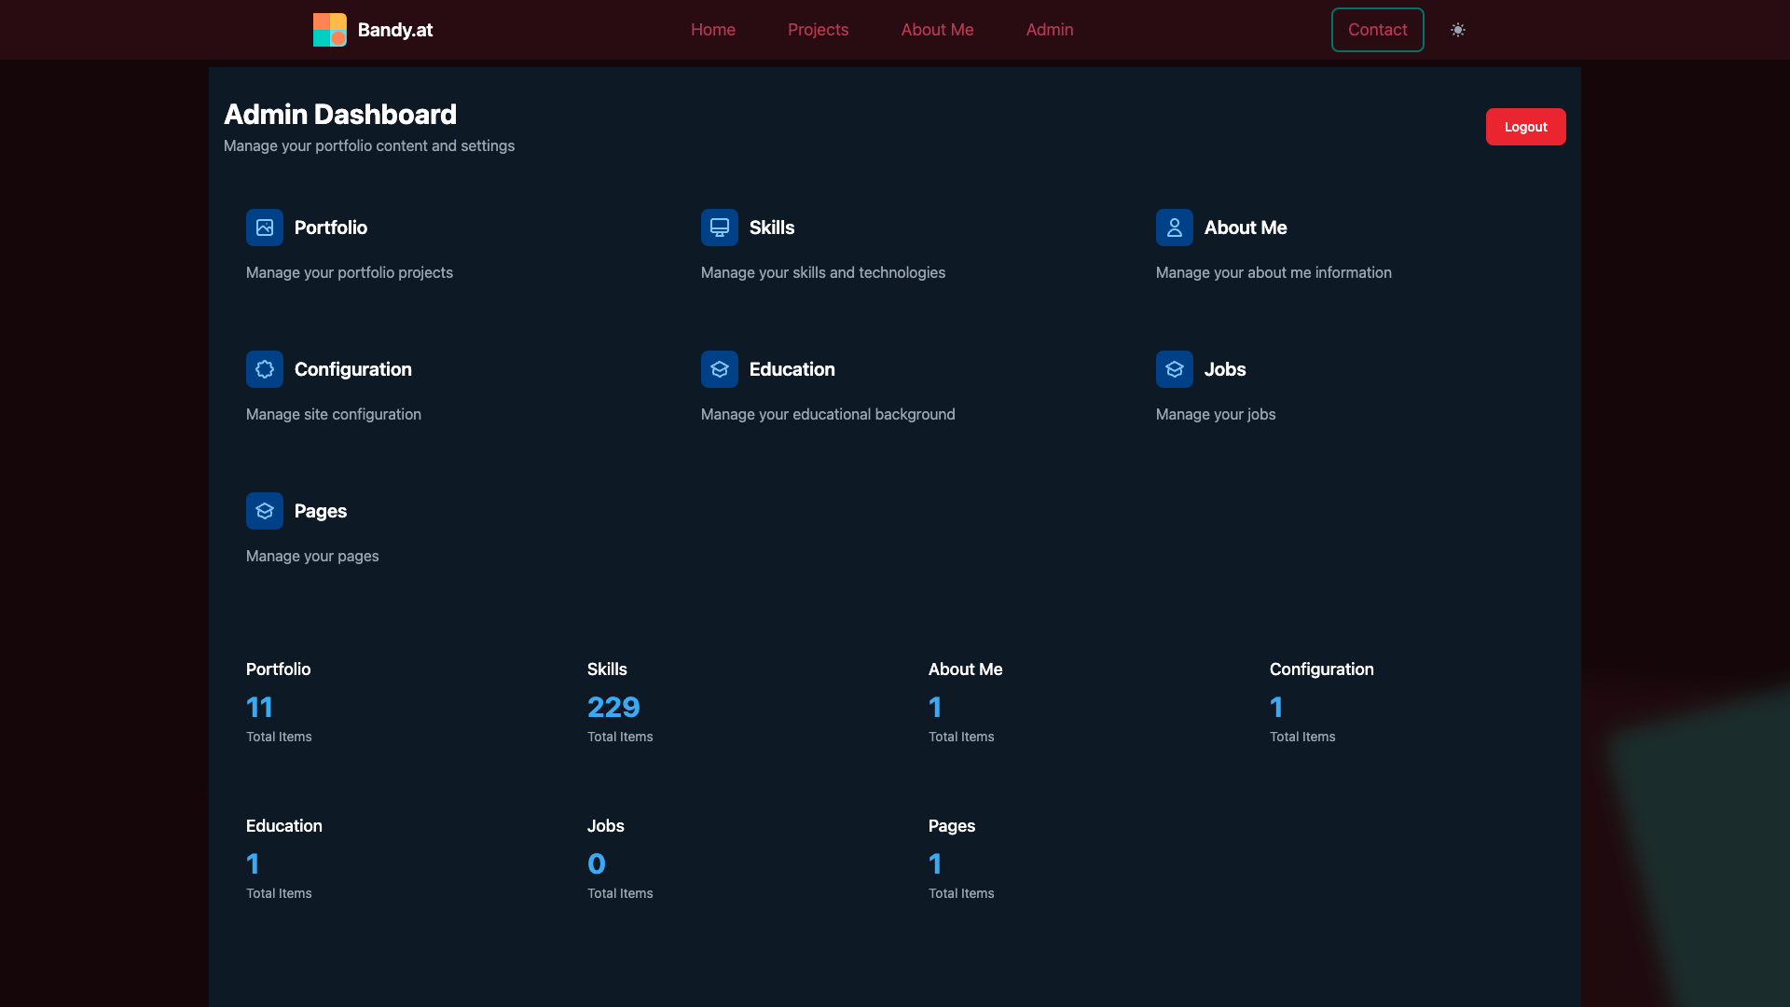Image resolution: width=1790 pixels, height=1007 pixels.
Task: Click 'Manage your portfolio projects' description
Action: 350,272
